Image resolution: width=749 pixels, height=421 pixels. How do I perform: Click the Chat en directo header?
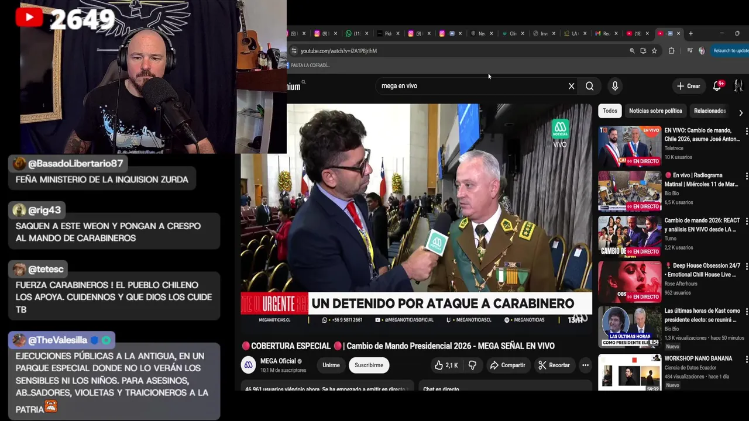click(441, 389)
